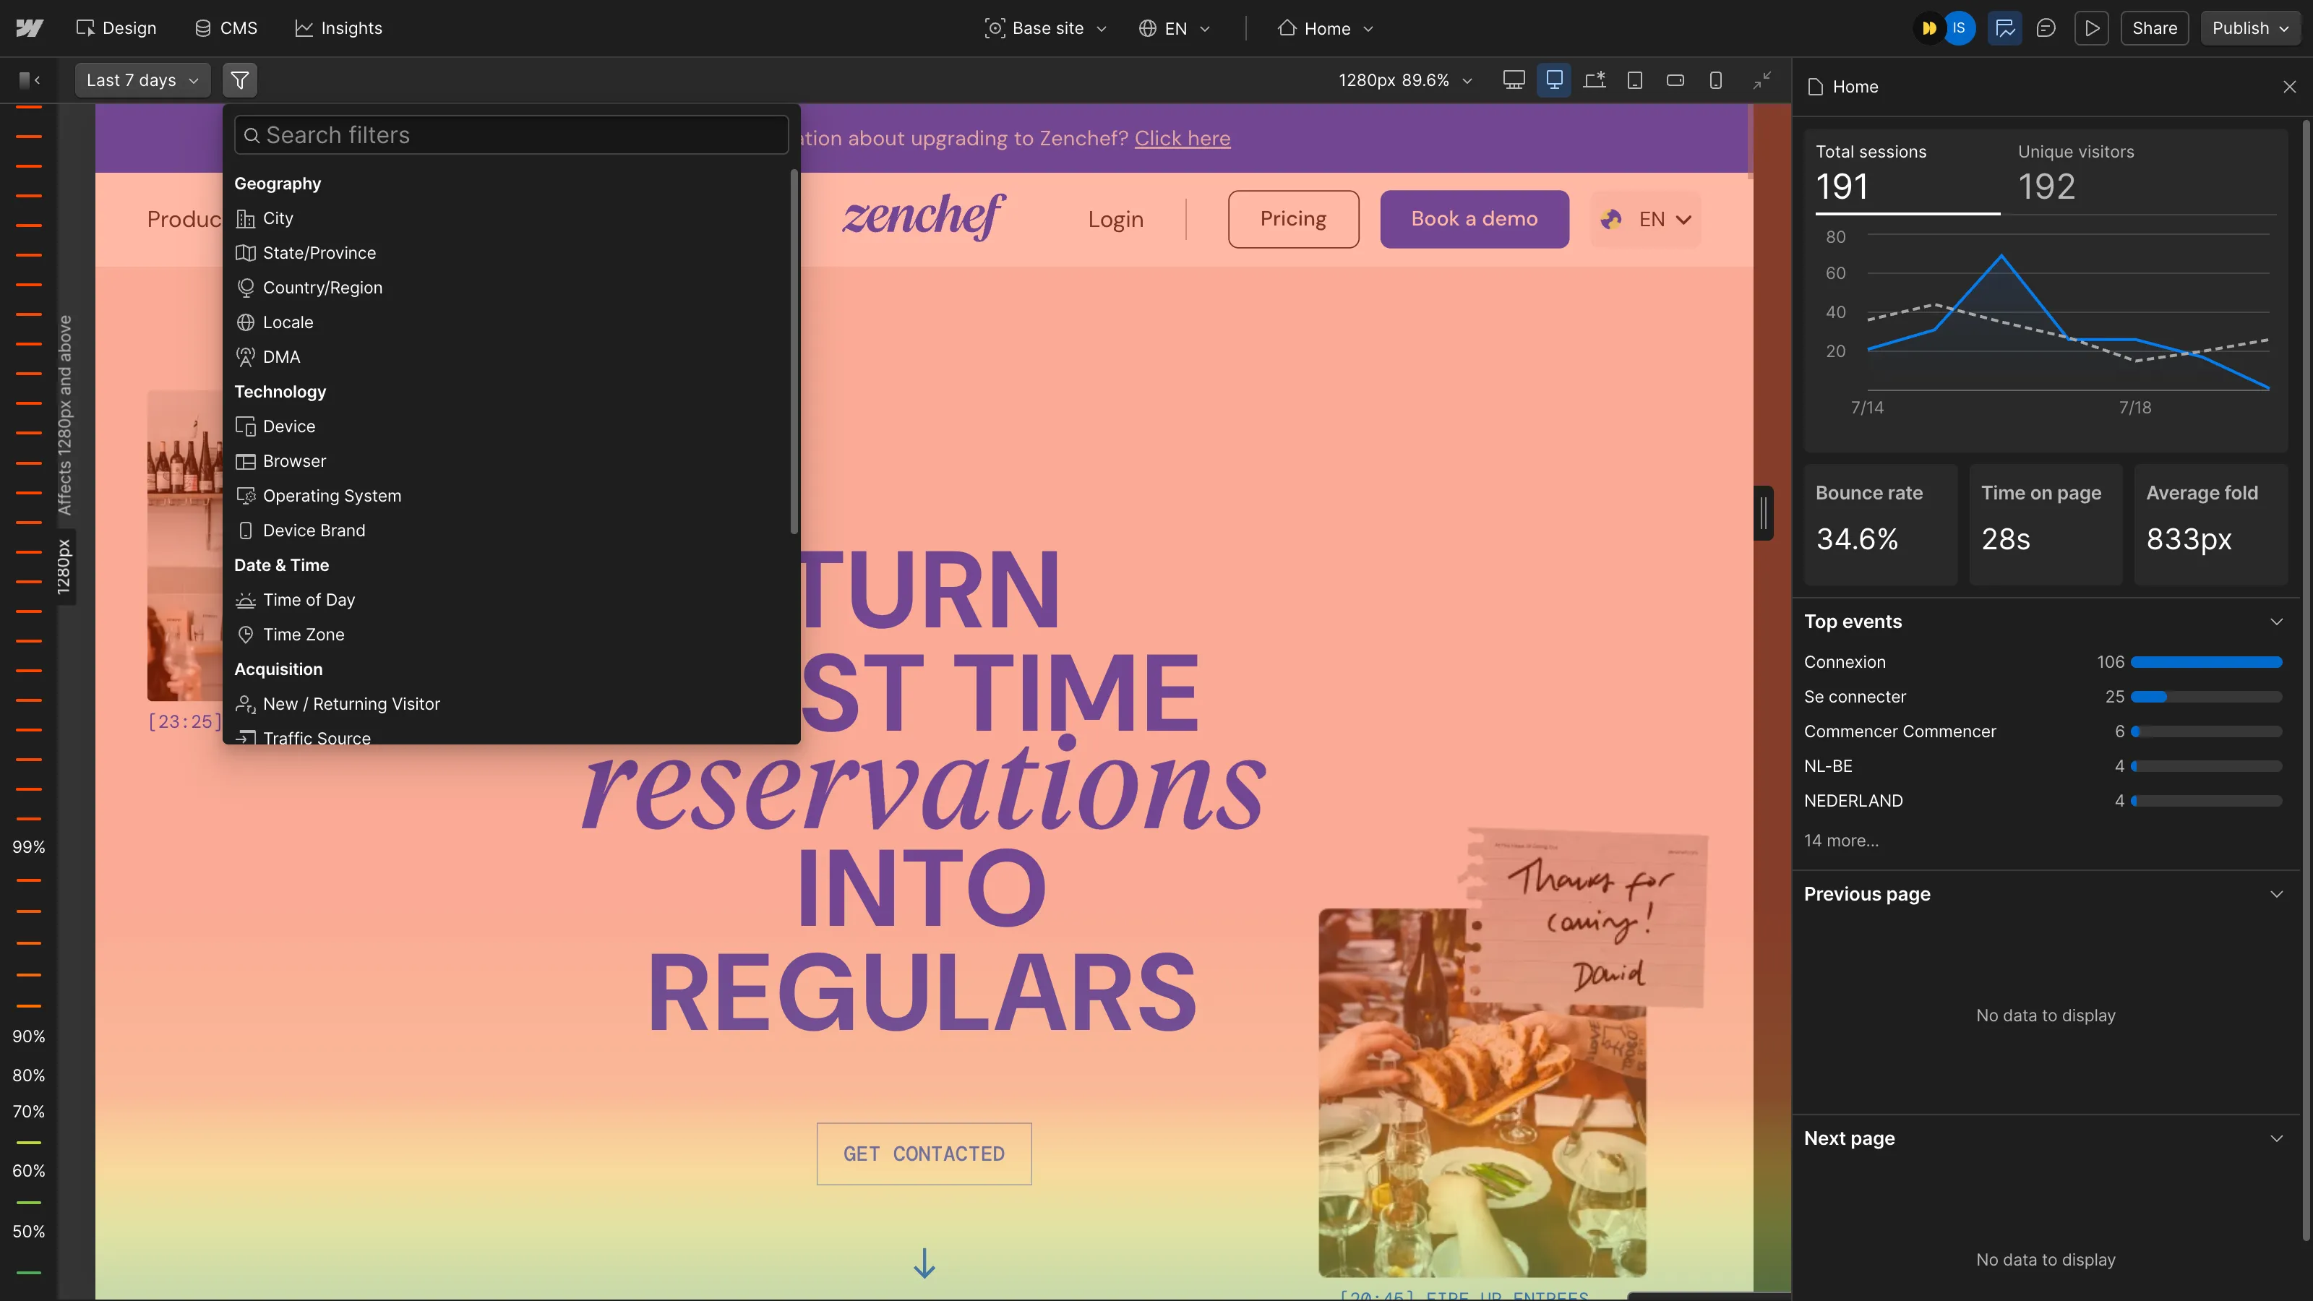Open the Last 7 days dropdown
Screen dimensions: 2313x1301
click(142, 80)
